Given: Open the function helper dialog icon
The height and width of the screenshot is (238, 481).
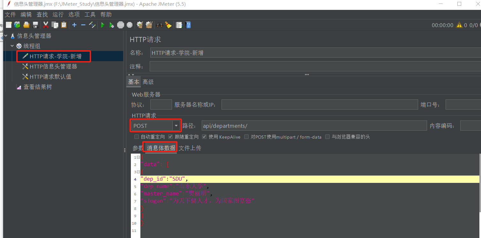Looking at the screenshot, I should [179, 25].
